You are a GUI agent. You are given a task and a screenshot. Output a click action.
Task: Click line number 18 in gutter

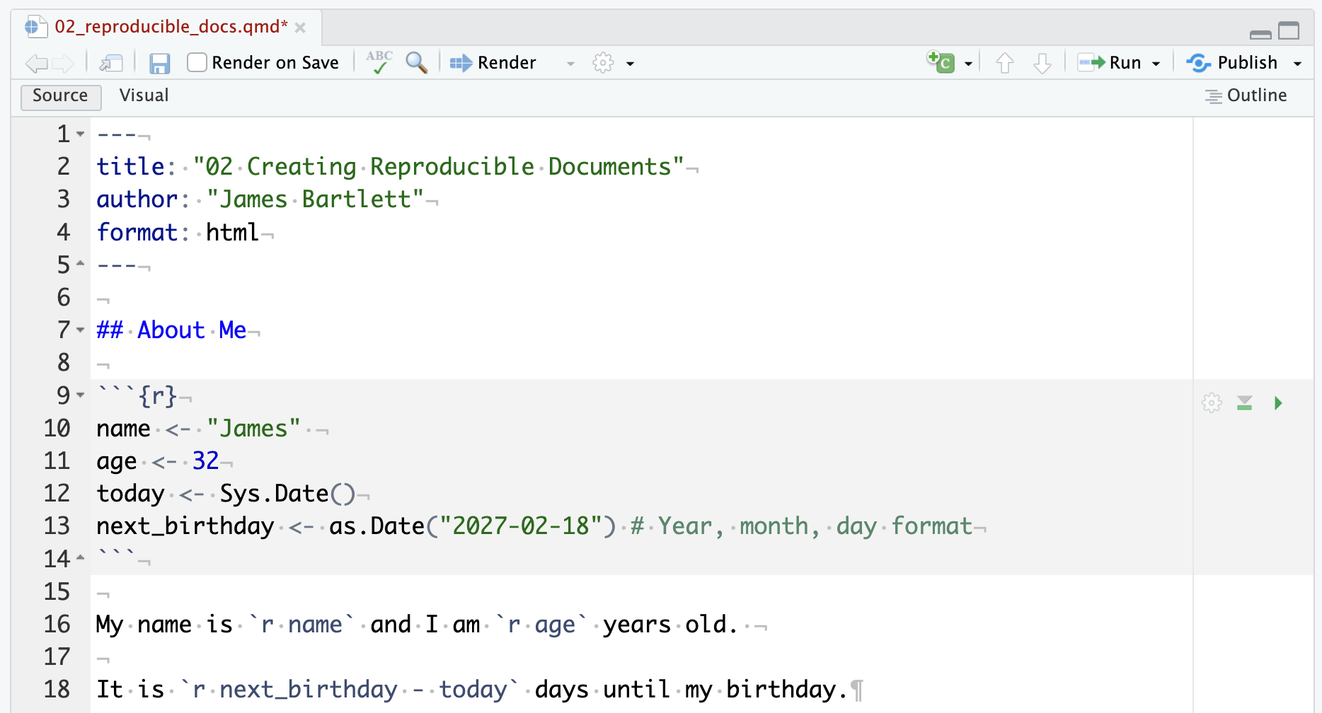click(x=57, y=689)
